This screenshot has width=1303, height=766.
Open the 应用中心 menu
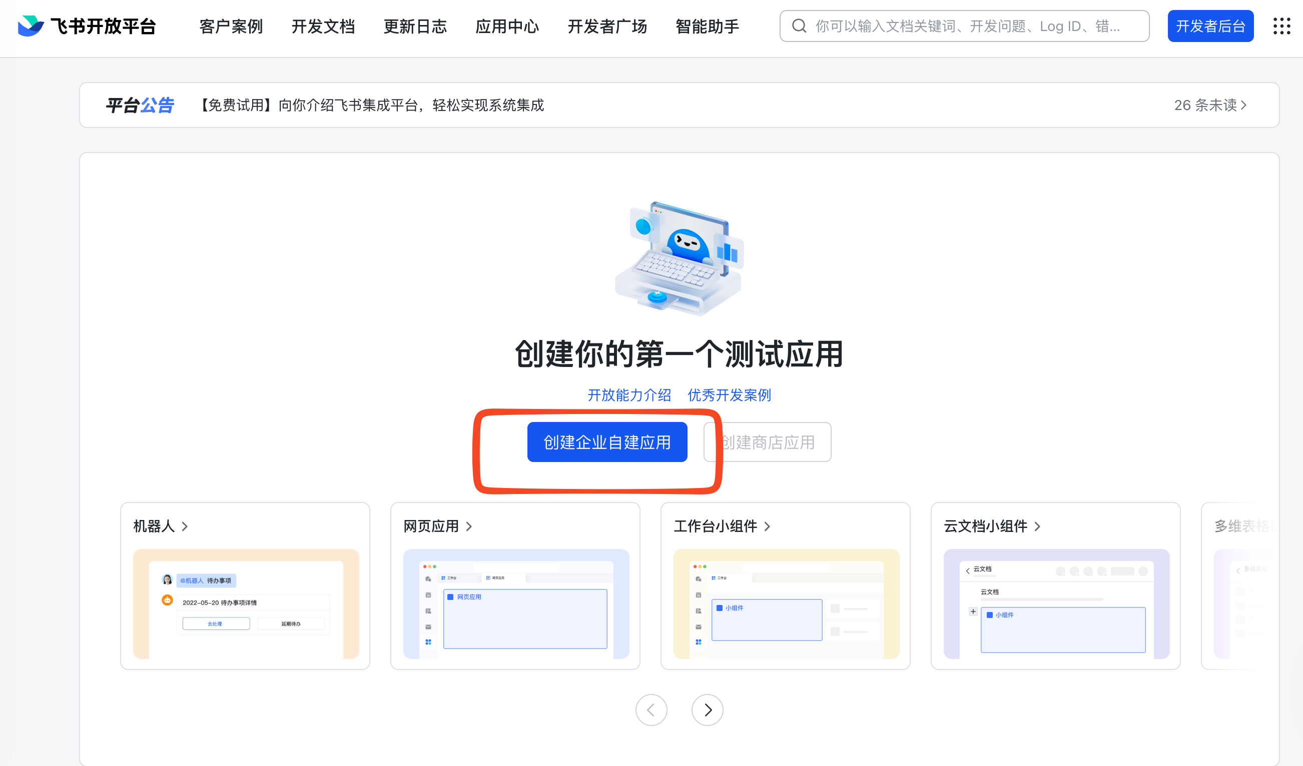tap(507, 26)
